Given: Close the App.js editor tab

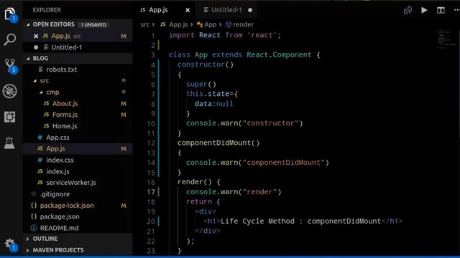Looking at the screenshot, I should coord(188,10).
